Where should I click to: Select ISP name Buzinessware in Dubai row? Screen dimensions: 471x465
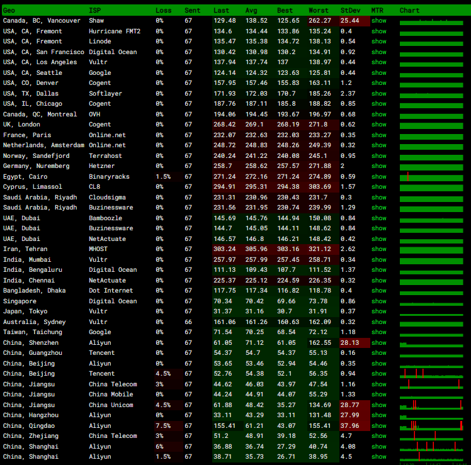111,228
